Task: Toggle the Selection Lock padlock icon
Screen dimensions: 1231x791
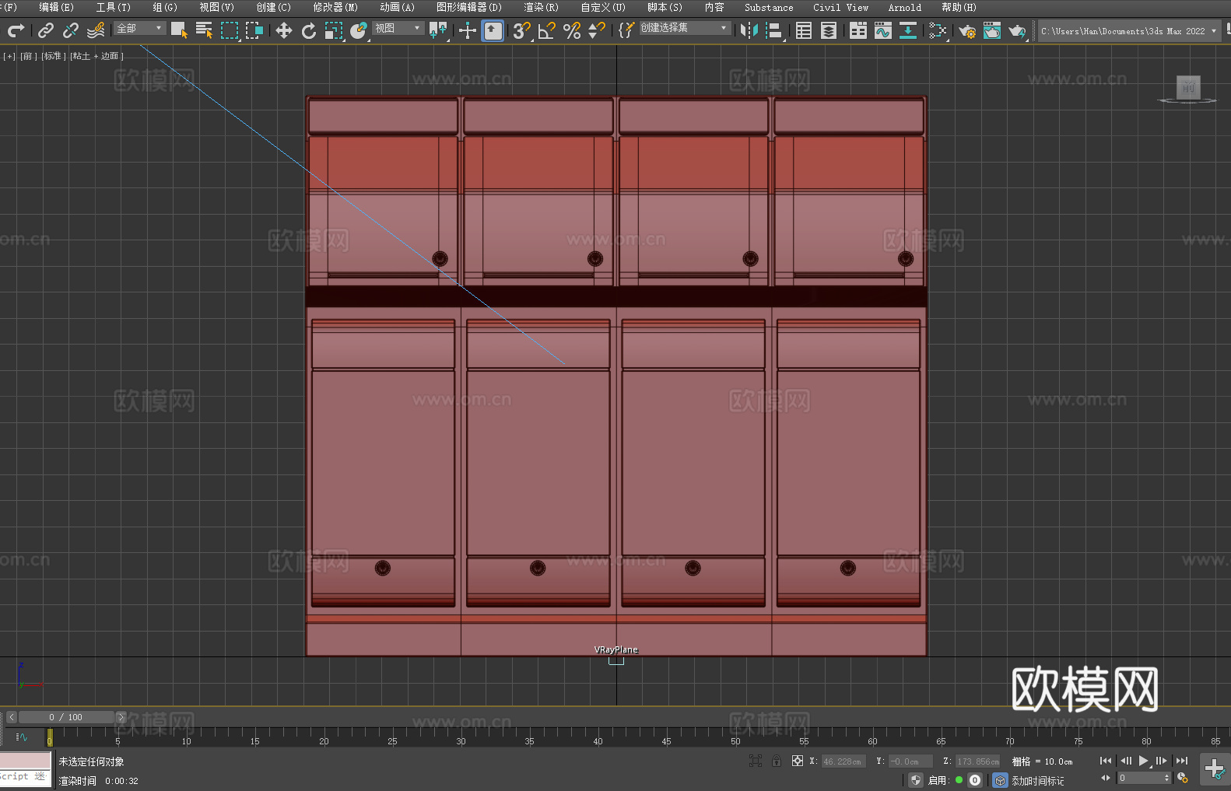Action: [777, 761]
